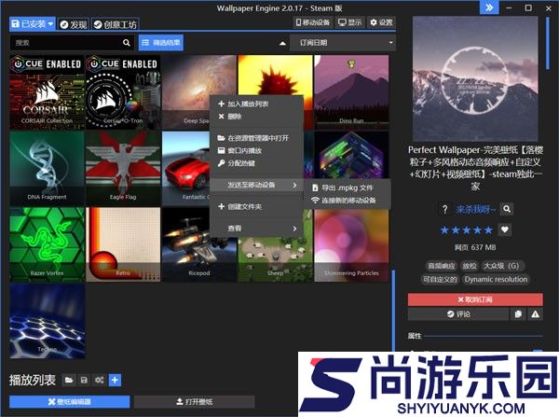Open the 已安装 installed tab dropdown
Screen dimensions: 559x417
[32, 24]
